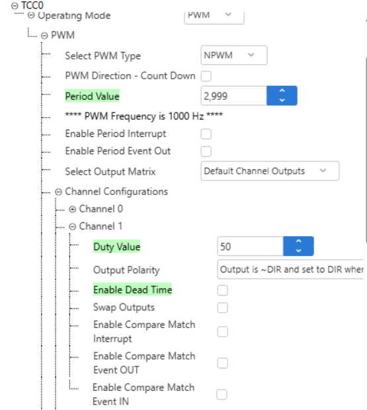Open the Select Output Matrix dropdown
This screenshot has width=367, height=410.
(x=270, y=171)
